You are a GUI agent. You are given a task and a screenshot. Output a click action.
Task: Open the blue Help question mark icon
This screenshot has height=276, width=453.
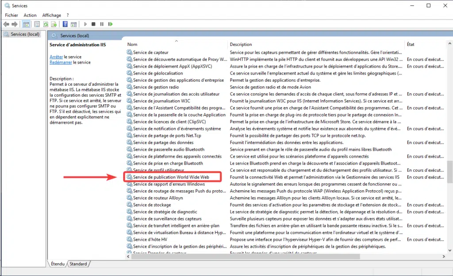[x=65, y=24]
